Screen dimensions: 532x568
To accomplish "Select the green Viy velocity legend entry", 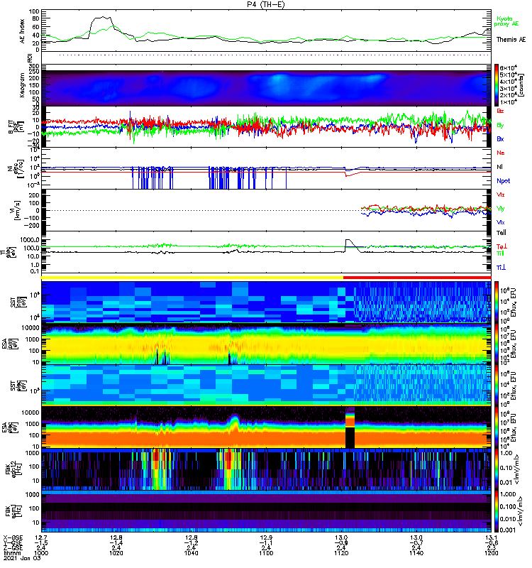I will pyautogui.click(x=501, y=209).
